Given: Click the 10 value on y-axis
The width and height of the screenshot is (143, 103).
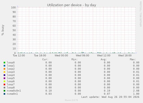Looking at the screenshot, I should tap(14, 49).
